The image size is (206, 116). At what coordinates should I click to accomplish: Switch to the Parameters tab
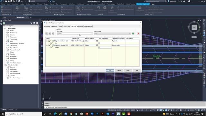(x=54, y=26)
